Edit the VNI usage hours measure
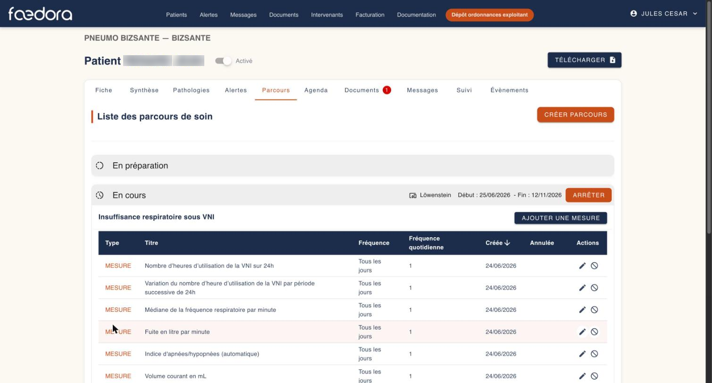This screenshot has height=383, width=712. coord(582,266)
